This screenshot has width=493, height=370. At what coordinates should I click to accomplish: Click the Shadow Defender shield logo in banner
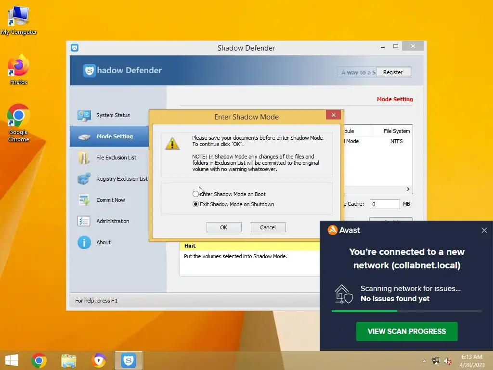pos(89,70)
